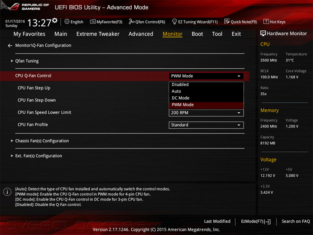The width and height of the screenshot is (313, 235).
Task: Click the Ratio 35x value
Action: click(263, 94)
